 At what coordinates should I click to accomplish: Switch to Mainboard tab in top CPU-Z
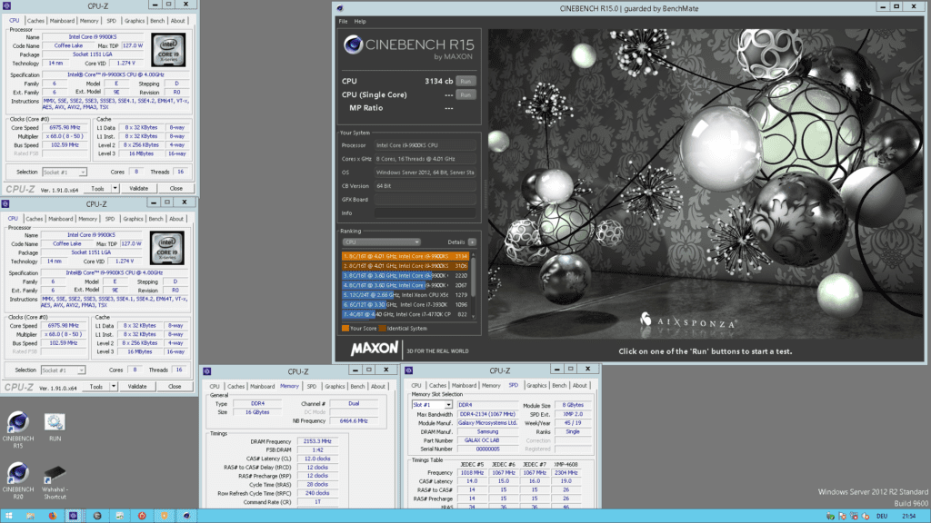click(x=62, y=21)
